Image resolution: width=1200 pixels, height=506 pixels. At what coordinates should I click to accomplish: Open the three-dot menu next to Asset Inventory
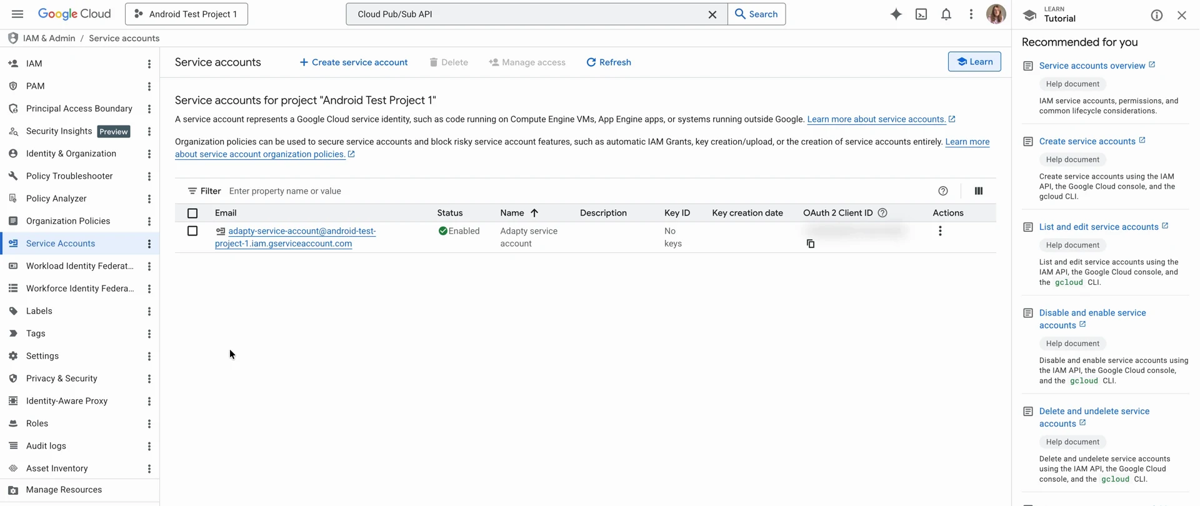click(149, 469)
